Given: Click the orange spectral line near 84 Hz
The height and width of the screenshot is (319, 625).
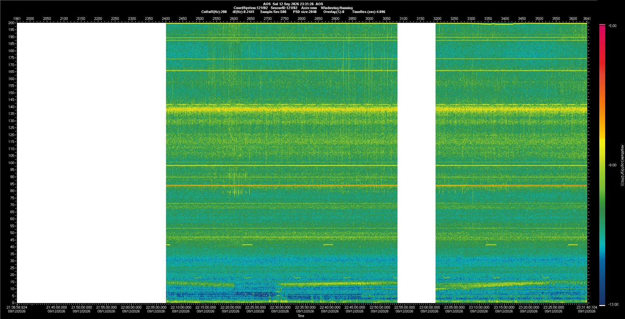Looking at the screenshot, I should pos(376,186).
